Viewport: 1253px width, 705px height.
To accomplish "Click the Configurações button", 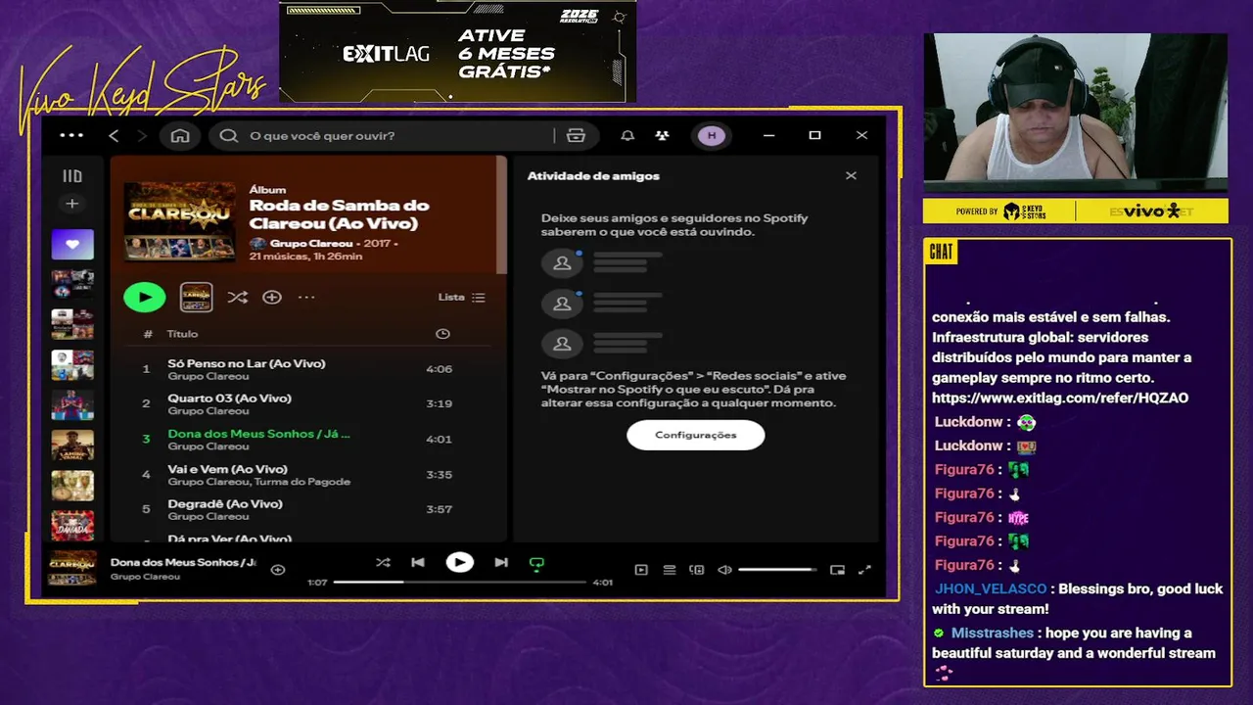I will click(x=695, y=435).
